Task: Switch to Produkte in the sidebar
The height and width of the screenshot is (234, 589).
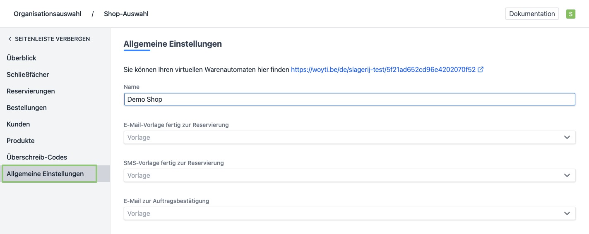Action: click(x=21, y=141)
